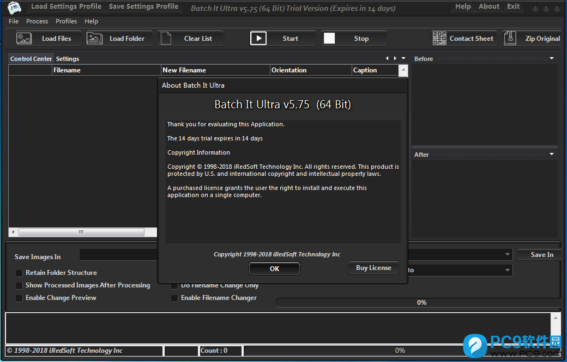Open the File menu
567x362 pixels.
(14, 21)
